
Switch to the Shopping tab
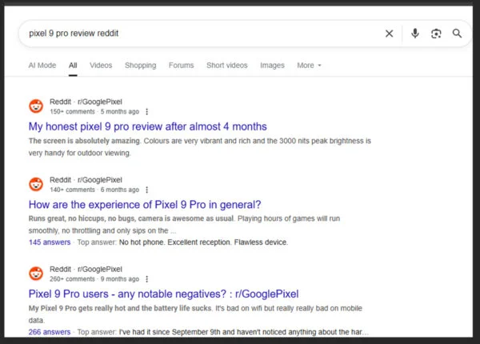(141, 65)
